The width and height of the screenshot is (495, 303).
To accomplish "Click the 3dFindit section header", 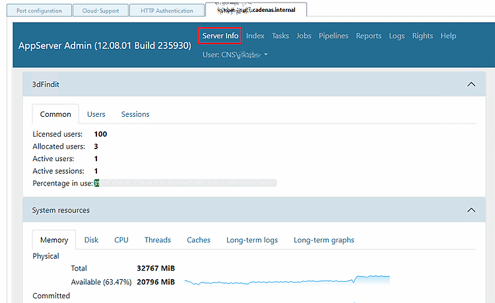I will point(254,84).
